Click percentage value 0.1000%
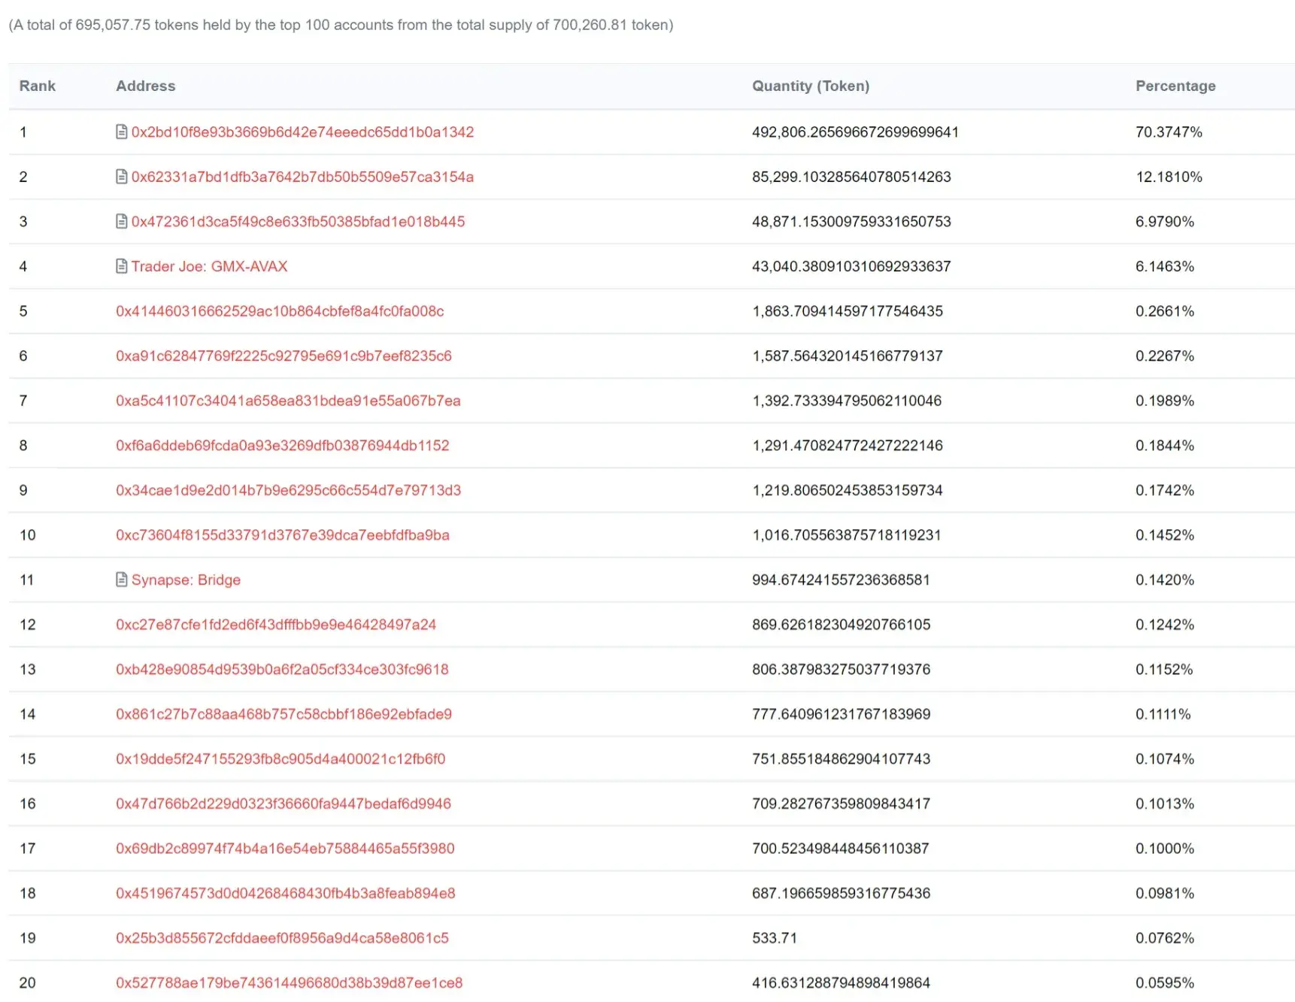The height and width of the screenshot is (1002, 1295). (x=1165, y=848)
